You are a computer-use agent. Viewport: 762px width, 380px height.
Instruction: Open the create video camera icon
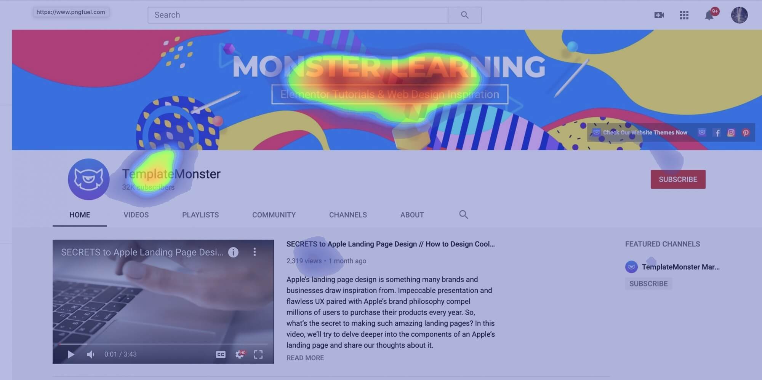click(x=659, y=15)
